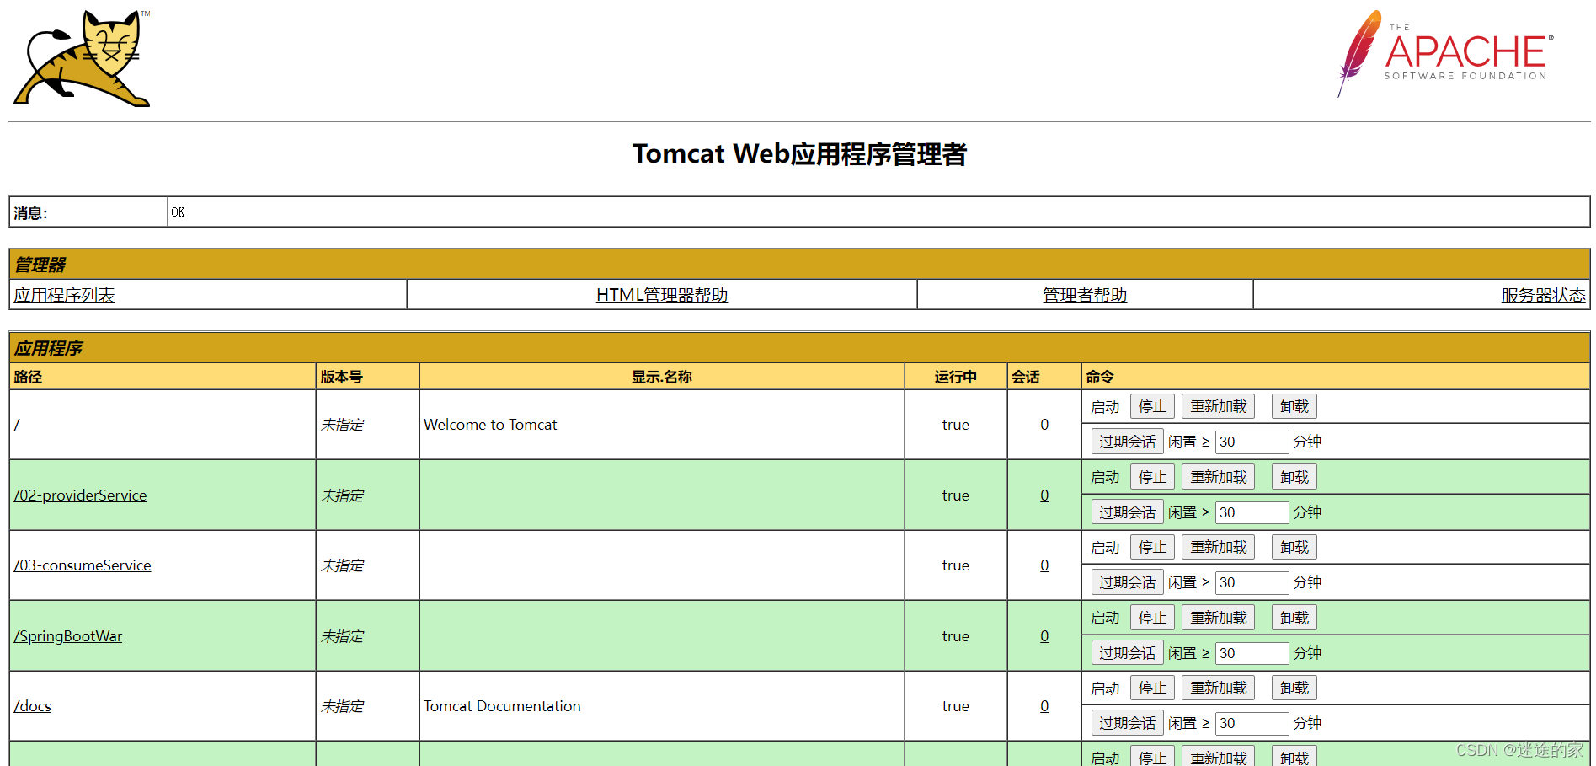
Task: Click 卸载 for the root application
Action: click(1294, 406)
